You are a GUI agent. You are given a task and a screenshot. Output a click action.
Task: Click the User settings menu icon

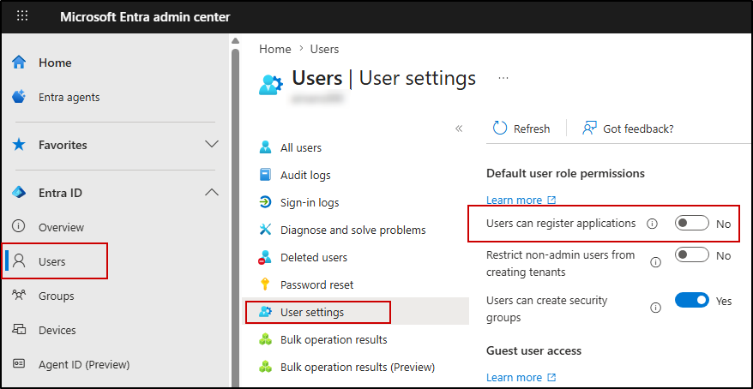click(265, 312)
